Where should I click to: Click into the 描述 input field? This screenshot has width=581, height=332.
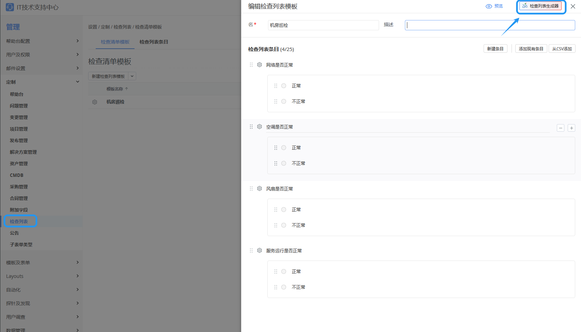(x=490, y=25)
